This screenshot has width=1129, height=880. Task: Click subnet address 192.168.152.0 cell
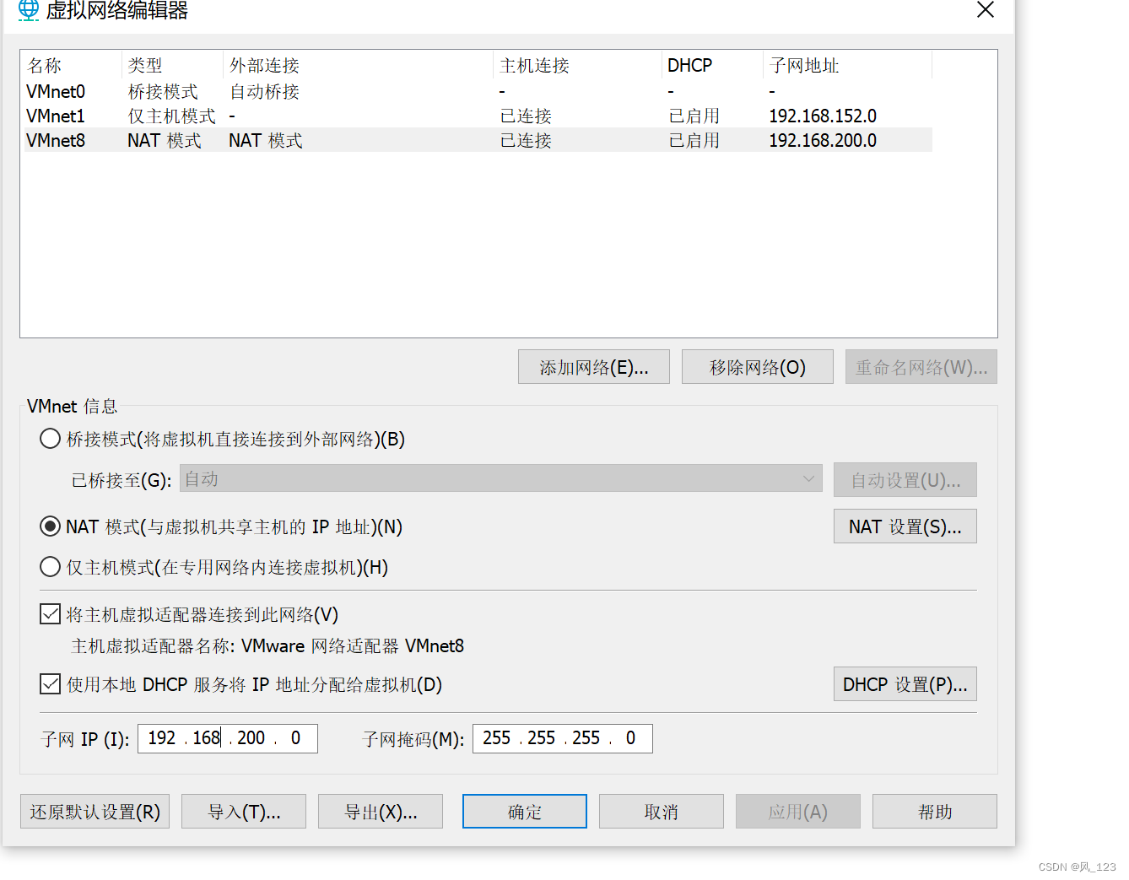pos(823,116)
